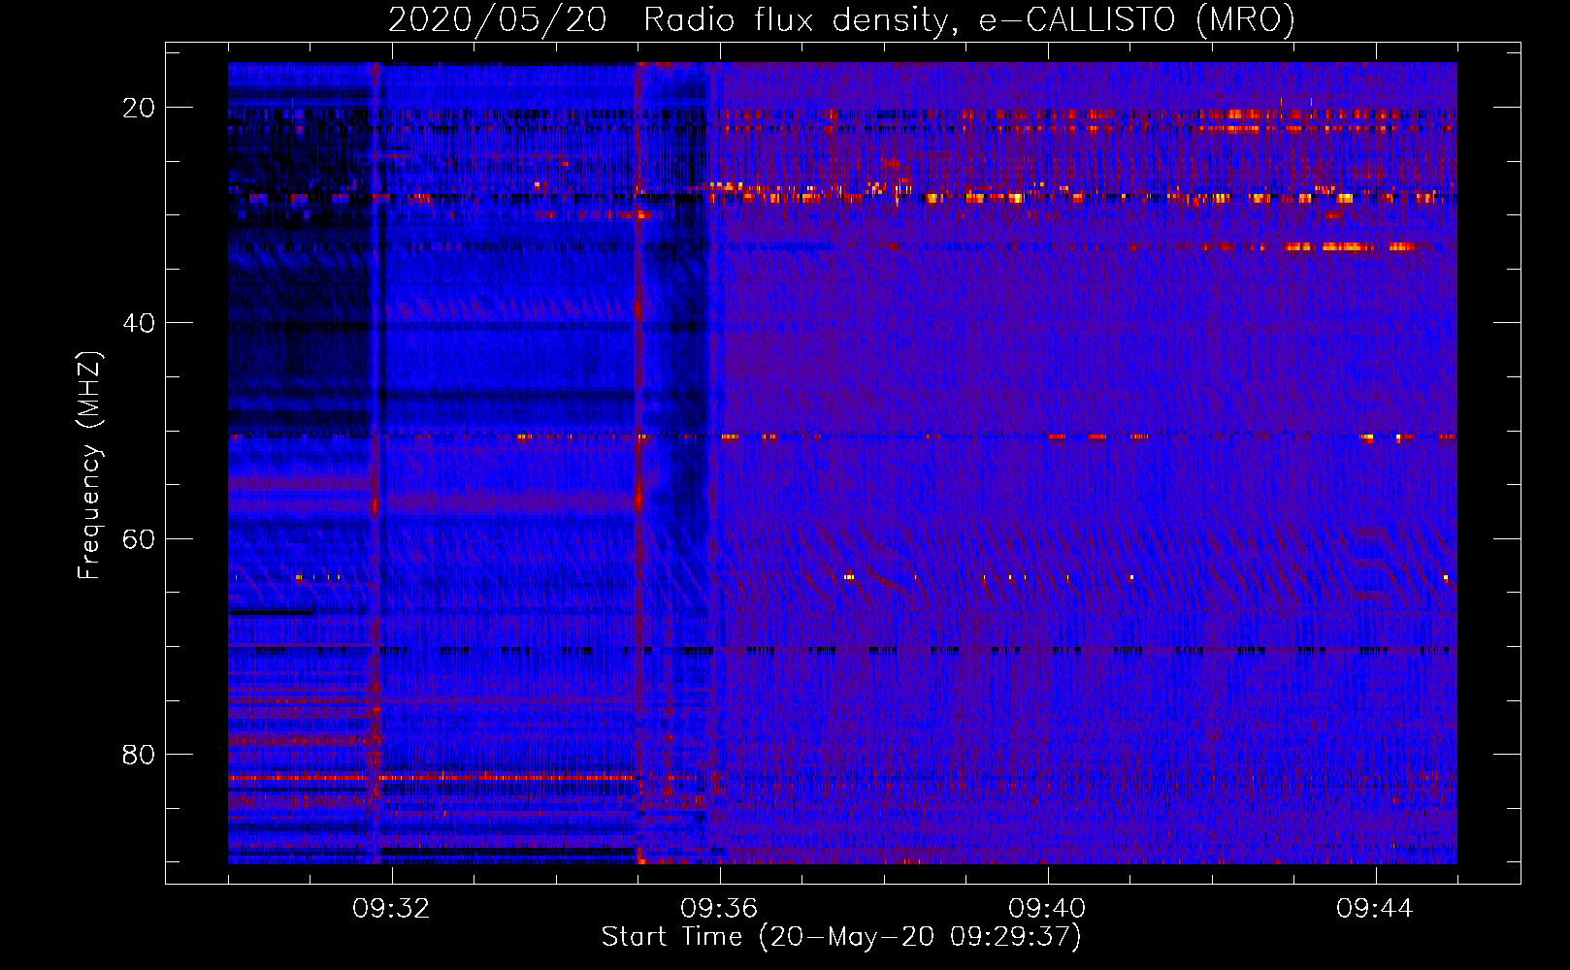The height and width of the screenshot is (970, 1570).
Task: Click the 'Start Time (20-May-20 09:29:37)' label
Action: [x=841, y=937]
